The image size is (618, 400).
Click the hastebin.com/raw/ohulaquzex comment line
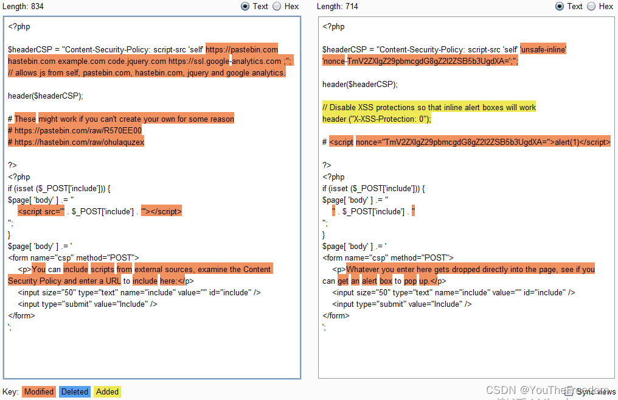point(76,142)
